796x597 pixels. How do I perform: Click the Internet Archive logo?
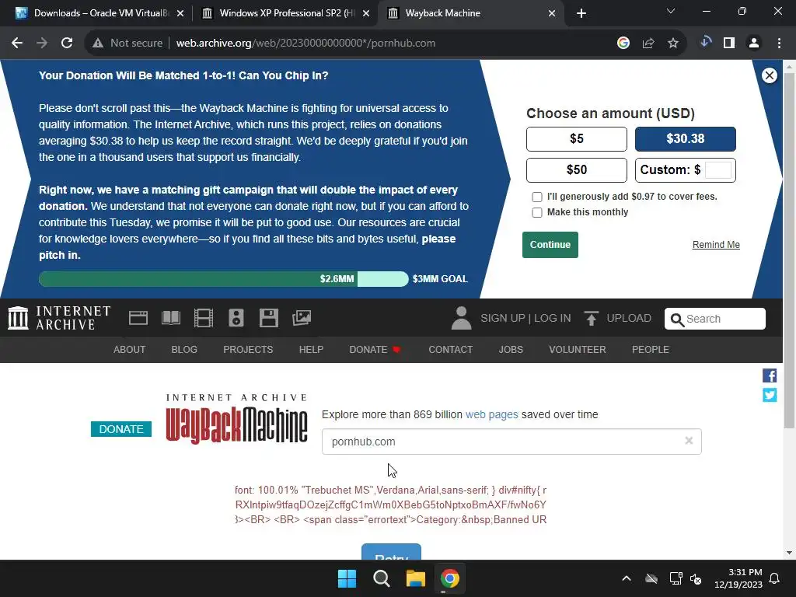pos(59,318)
